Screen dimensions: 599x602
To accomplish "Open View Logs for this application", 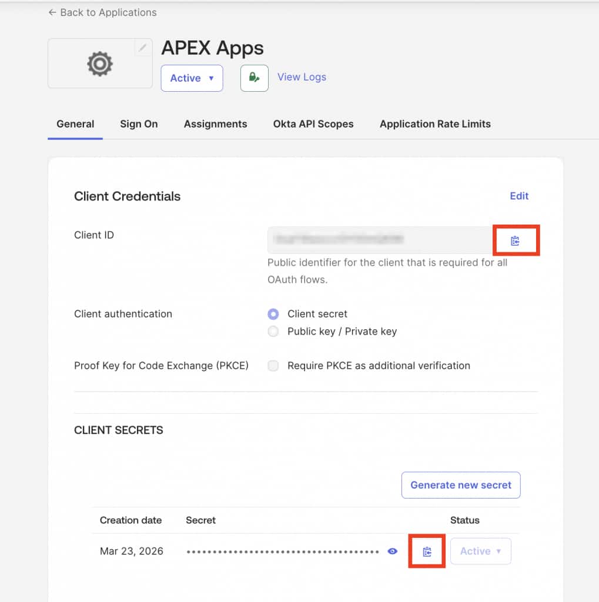I will point(301,76).
